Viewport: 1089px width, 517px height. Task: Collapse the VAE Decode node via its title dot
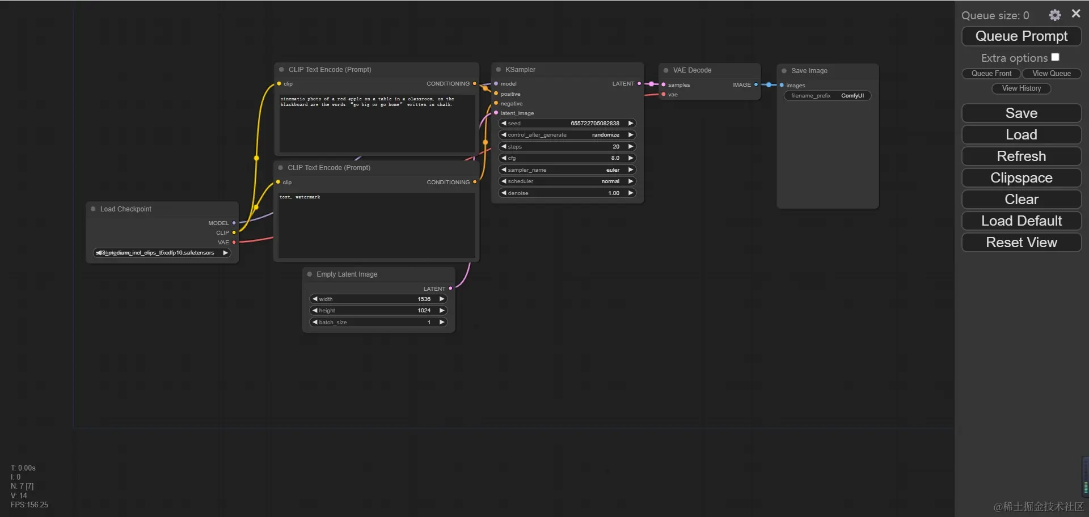[666, 70]
